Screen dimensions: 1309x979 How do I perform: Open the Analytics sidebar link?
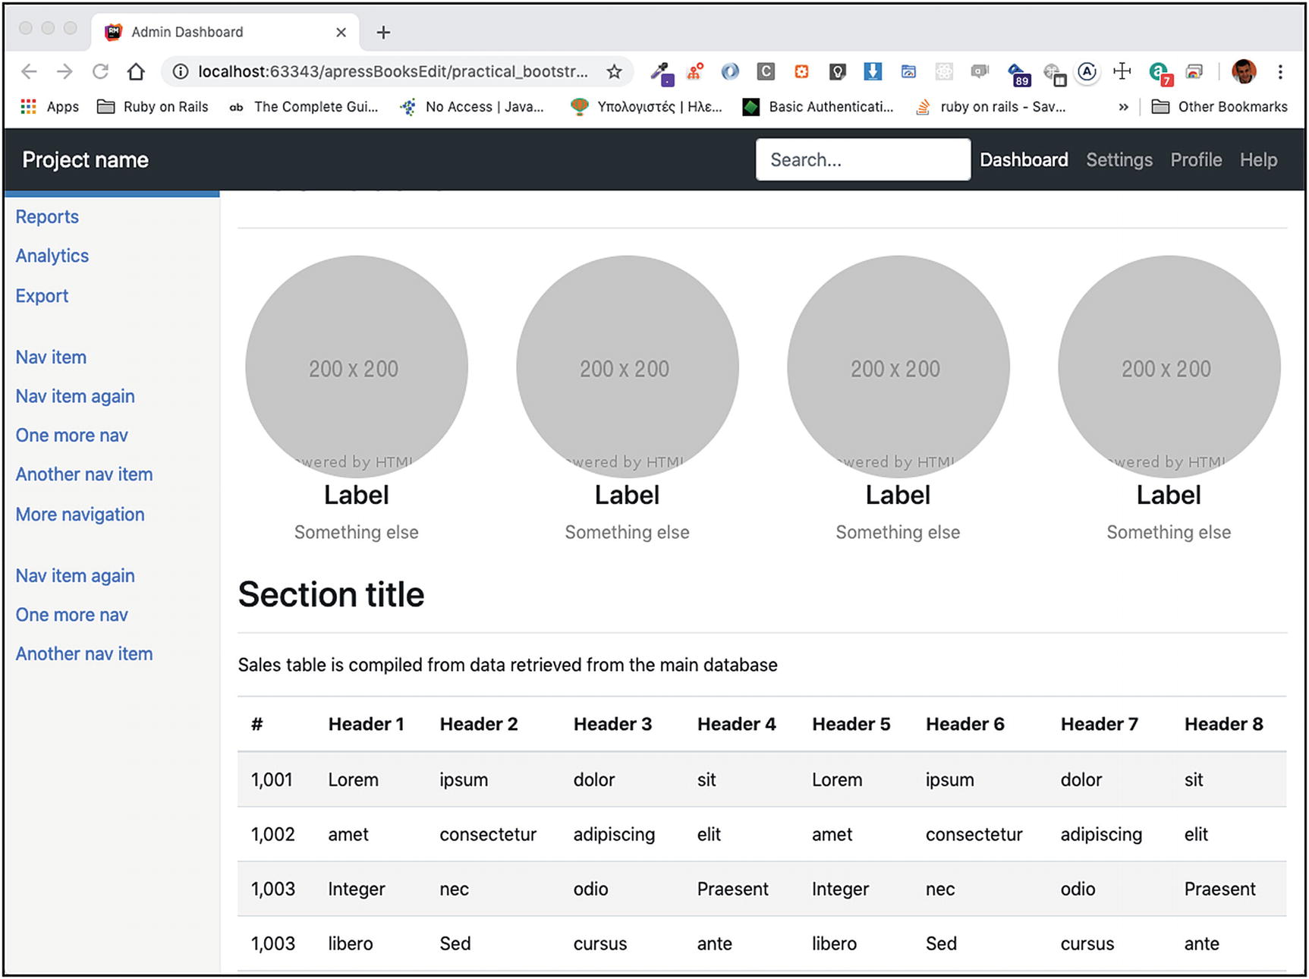[x=52, y=256]
